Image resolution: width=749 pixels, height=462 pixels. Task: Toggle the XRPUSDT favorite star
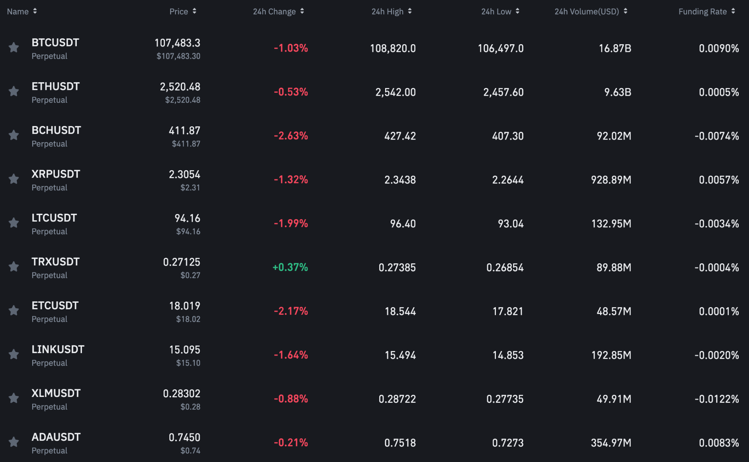[x=14, y=179]
